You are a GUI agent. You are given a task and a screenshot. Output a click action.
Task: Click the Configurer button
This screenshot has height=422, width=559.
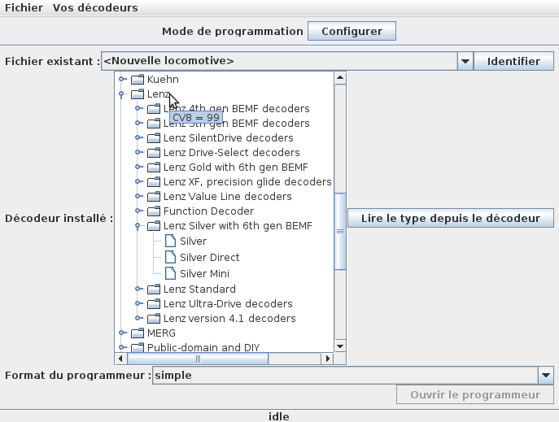tap(352, 31)
